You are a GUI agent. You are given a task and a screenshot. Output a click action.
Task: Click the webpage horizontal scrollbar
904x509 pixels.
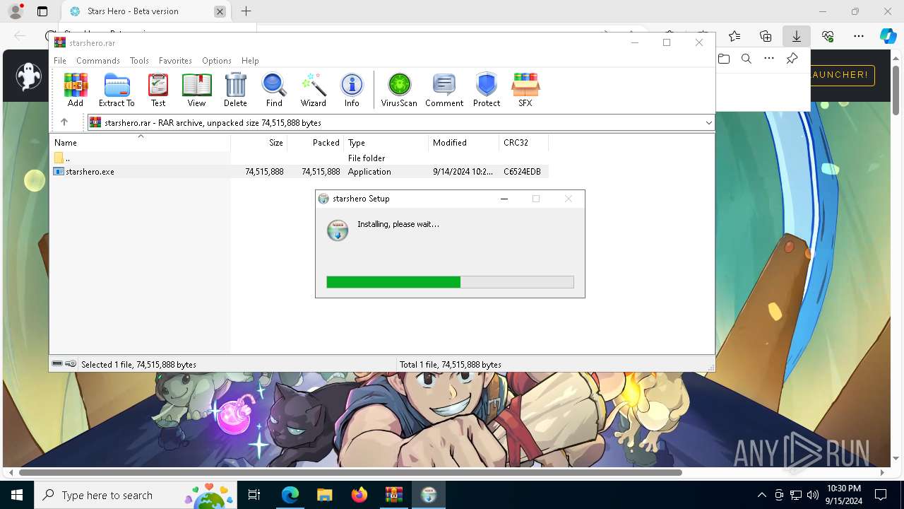pyautogui.click(x=351, y=472)
